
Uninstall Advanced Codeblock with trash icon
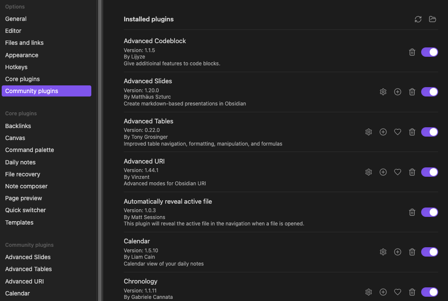pos(412,52)
